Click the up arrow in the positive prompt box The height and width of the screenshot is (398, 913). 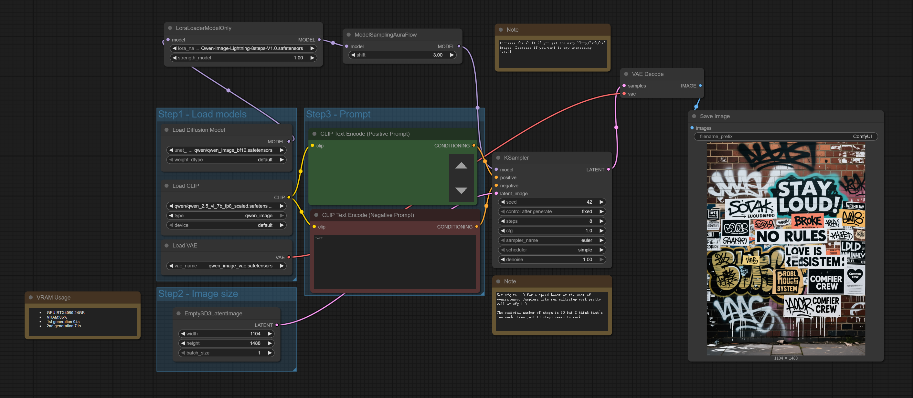tap(461, 165)
